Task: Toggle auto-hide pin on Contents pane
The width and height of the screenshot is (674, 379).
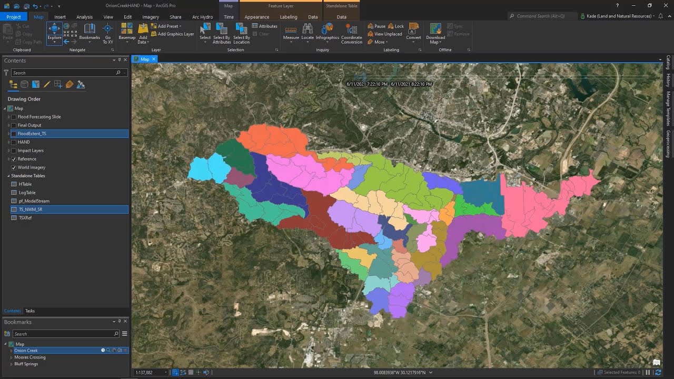Action: [120, 60]
